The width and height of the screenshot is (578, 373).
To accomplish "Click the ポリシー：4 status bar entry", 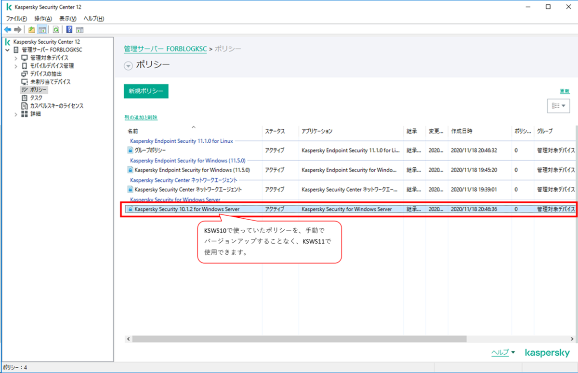I will click(15, 368).
